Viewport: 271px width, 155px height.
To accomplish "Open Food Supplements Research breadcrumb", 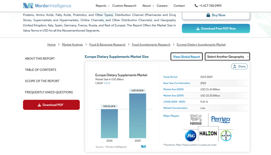I will (x=151, y=45).
